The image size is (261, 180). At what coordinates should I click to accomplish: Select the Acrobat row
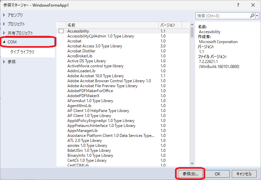[x=123, y=41]
